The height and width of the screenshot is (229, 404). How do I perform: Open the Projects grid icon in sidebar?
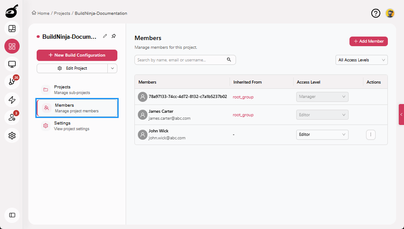(12, 46)
